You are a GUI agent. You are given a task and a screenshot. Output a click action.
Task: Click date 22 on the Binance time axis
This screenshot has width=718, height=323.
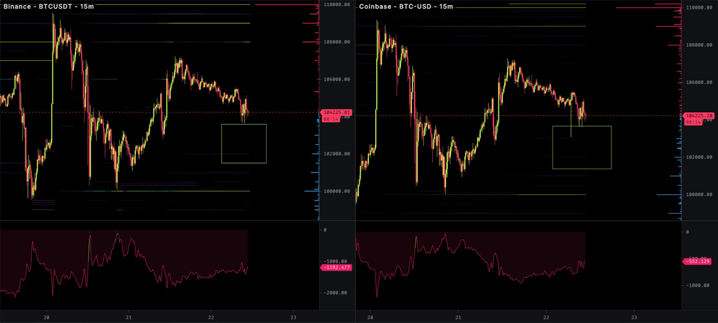click(211, 318)
